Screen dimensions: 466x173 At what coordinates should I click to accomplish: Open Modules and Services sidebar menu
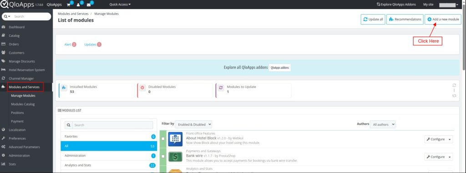pyautogui.click(x=24, y=87)
